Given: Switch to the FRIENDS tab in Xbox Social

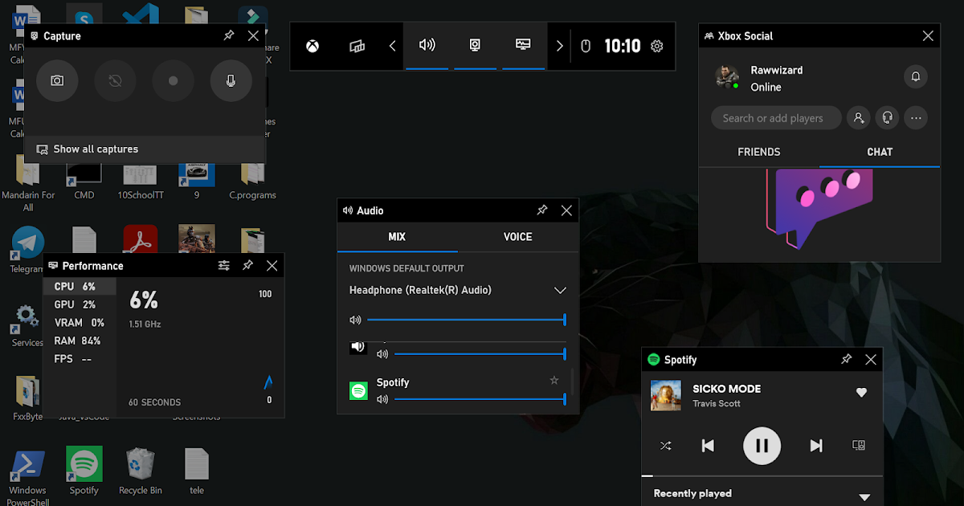Looking at the screenshot, I should [x=758, y=152].
